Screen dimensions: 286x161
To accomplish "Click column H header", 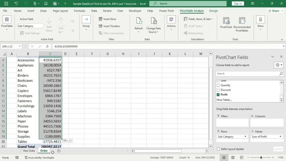I will 123,54.
